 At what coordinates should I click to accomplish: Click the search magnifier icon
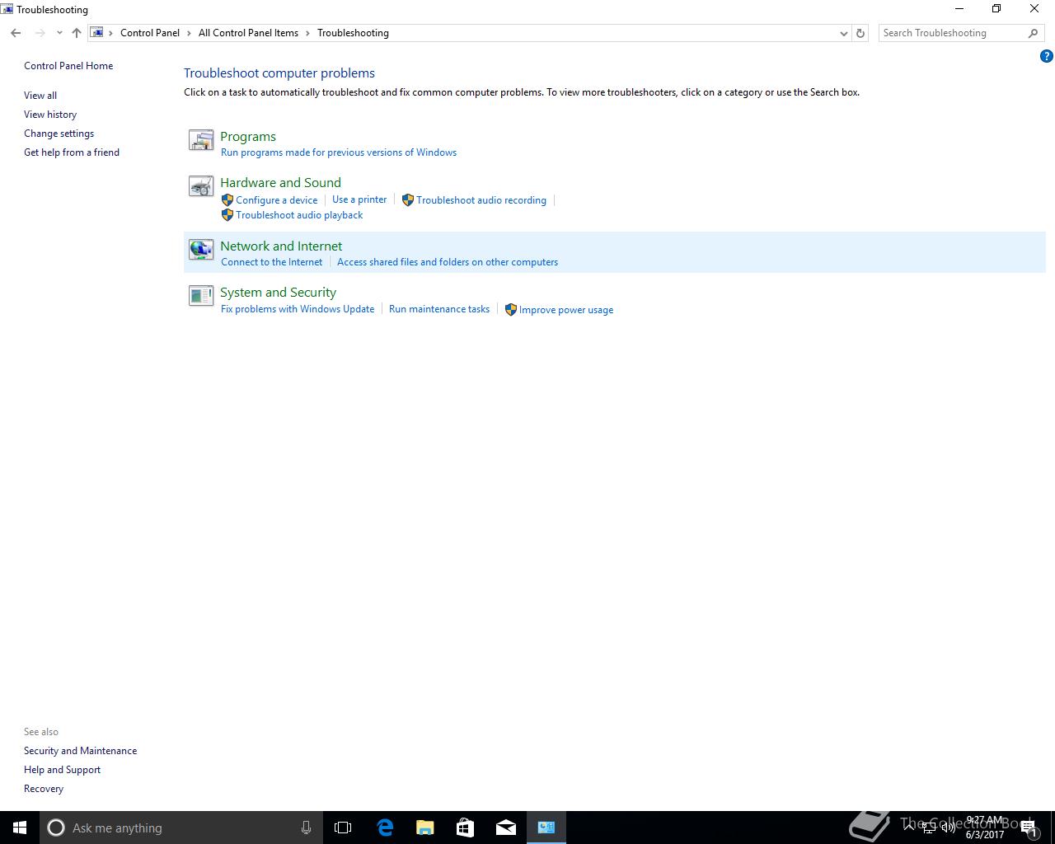coord(1033,33)
